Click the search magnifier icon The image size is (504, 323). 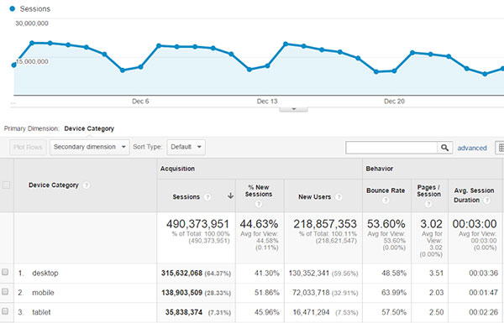tap(445, 148)
